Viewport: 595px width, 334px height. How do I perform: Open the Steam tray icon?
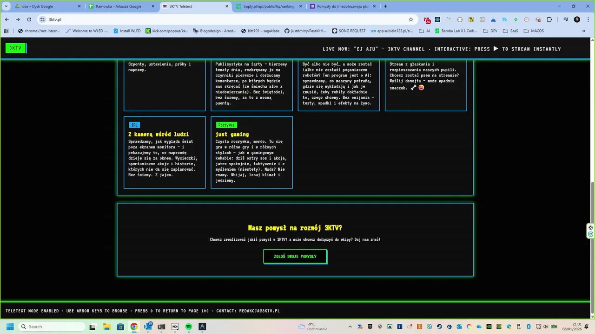[440, 327]
